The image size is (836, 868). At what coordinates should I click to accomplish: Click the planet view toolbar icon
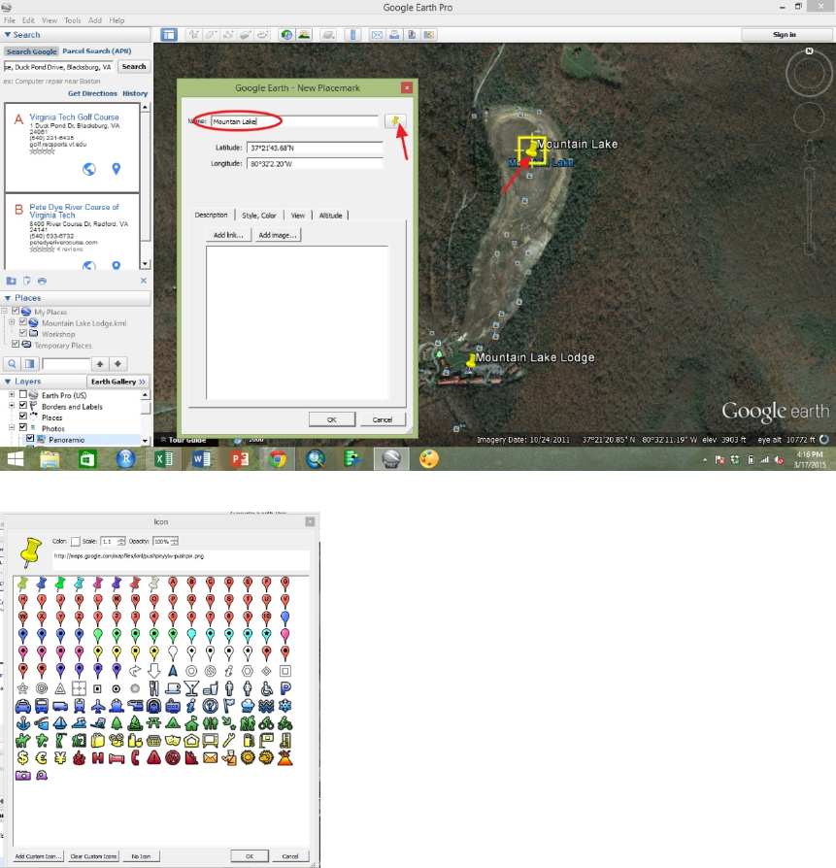coord(328,35)
